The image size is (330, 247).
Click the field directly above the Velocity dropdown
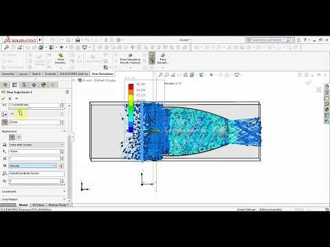[x=34, y=158]
